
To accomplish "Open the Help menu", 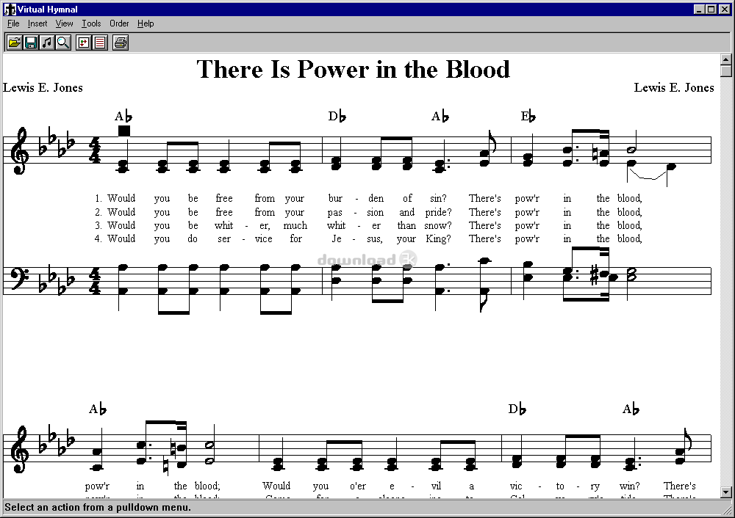I will [146, 23].
